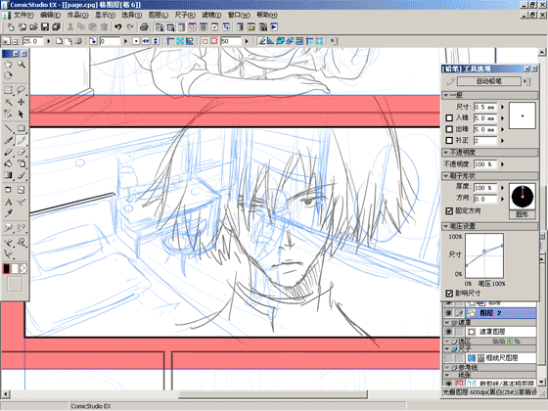The height and width of the screenshot is (411, 548).
Task: Select the Object selector arrow tool
Action: click(x=22, y=114)
